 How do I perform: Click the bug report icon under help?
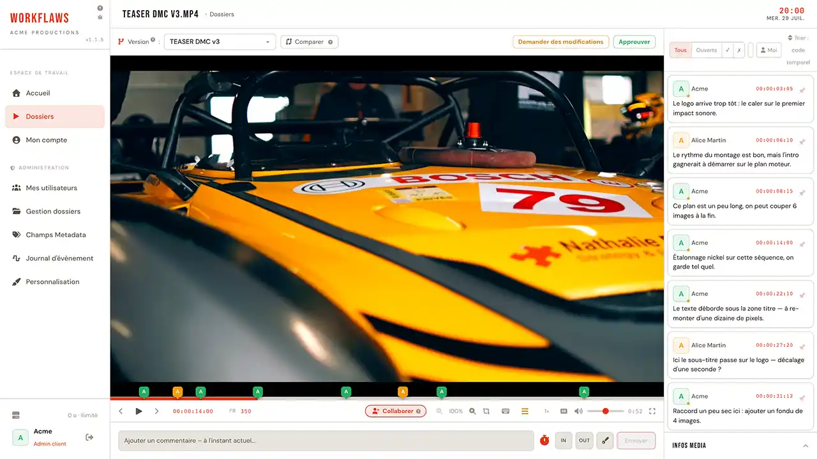(x=100, y=17)
